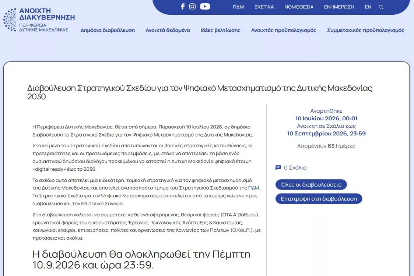This screenshot has height=276, width=414.
Task: Click the ΠΕΡΙΦΕΡΕΙΑ ΔΥΤΙΚΗΣ ΜΑΚΕΔΟΝΙΑΣ subtitle
Action: [43, 28]
